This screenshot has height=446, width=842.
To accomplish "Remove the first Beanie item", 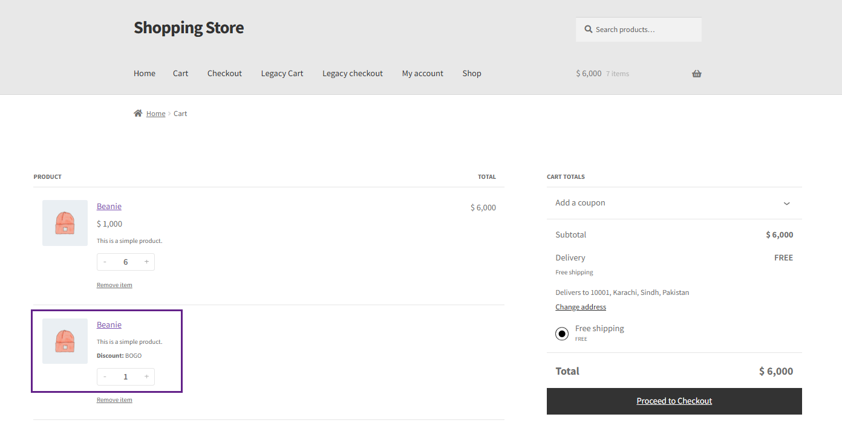I will [x=114, y=285].
